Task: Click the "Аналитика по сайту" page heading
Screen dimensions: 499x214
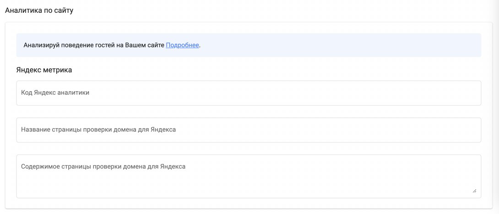Action: pos(39,10)
